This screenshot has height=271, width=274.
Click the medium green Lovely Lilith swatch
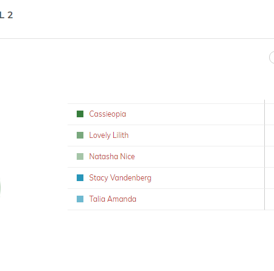pos(80,135)
